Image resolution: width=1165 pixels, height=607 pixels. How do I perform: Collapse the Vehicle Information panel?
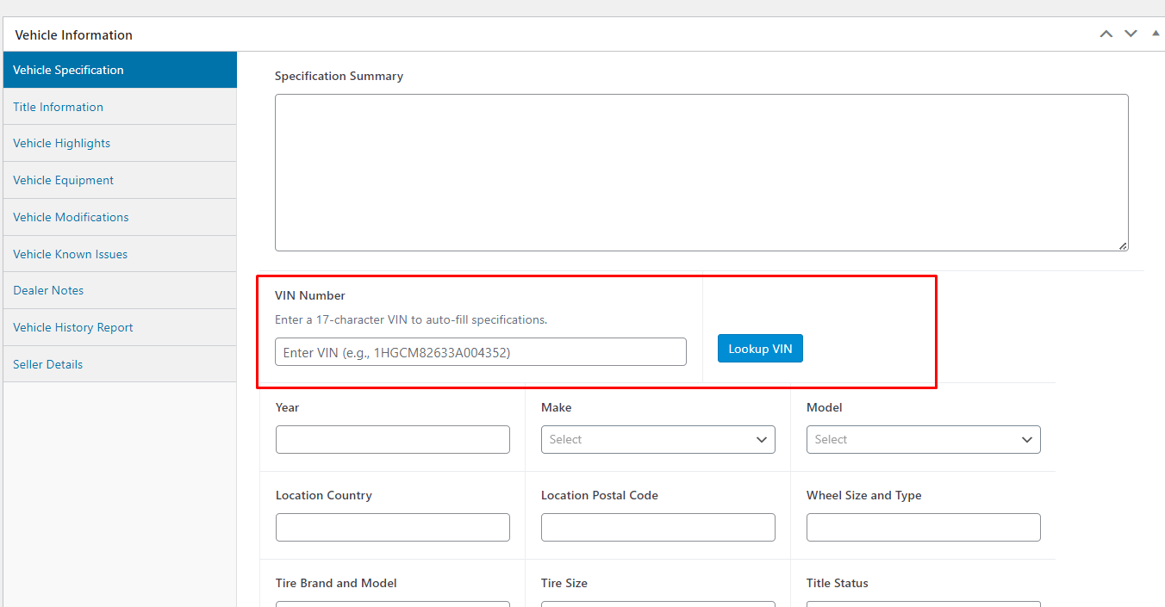pos(1156,34)
